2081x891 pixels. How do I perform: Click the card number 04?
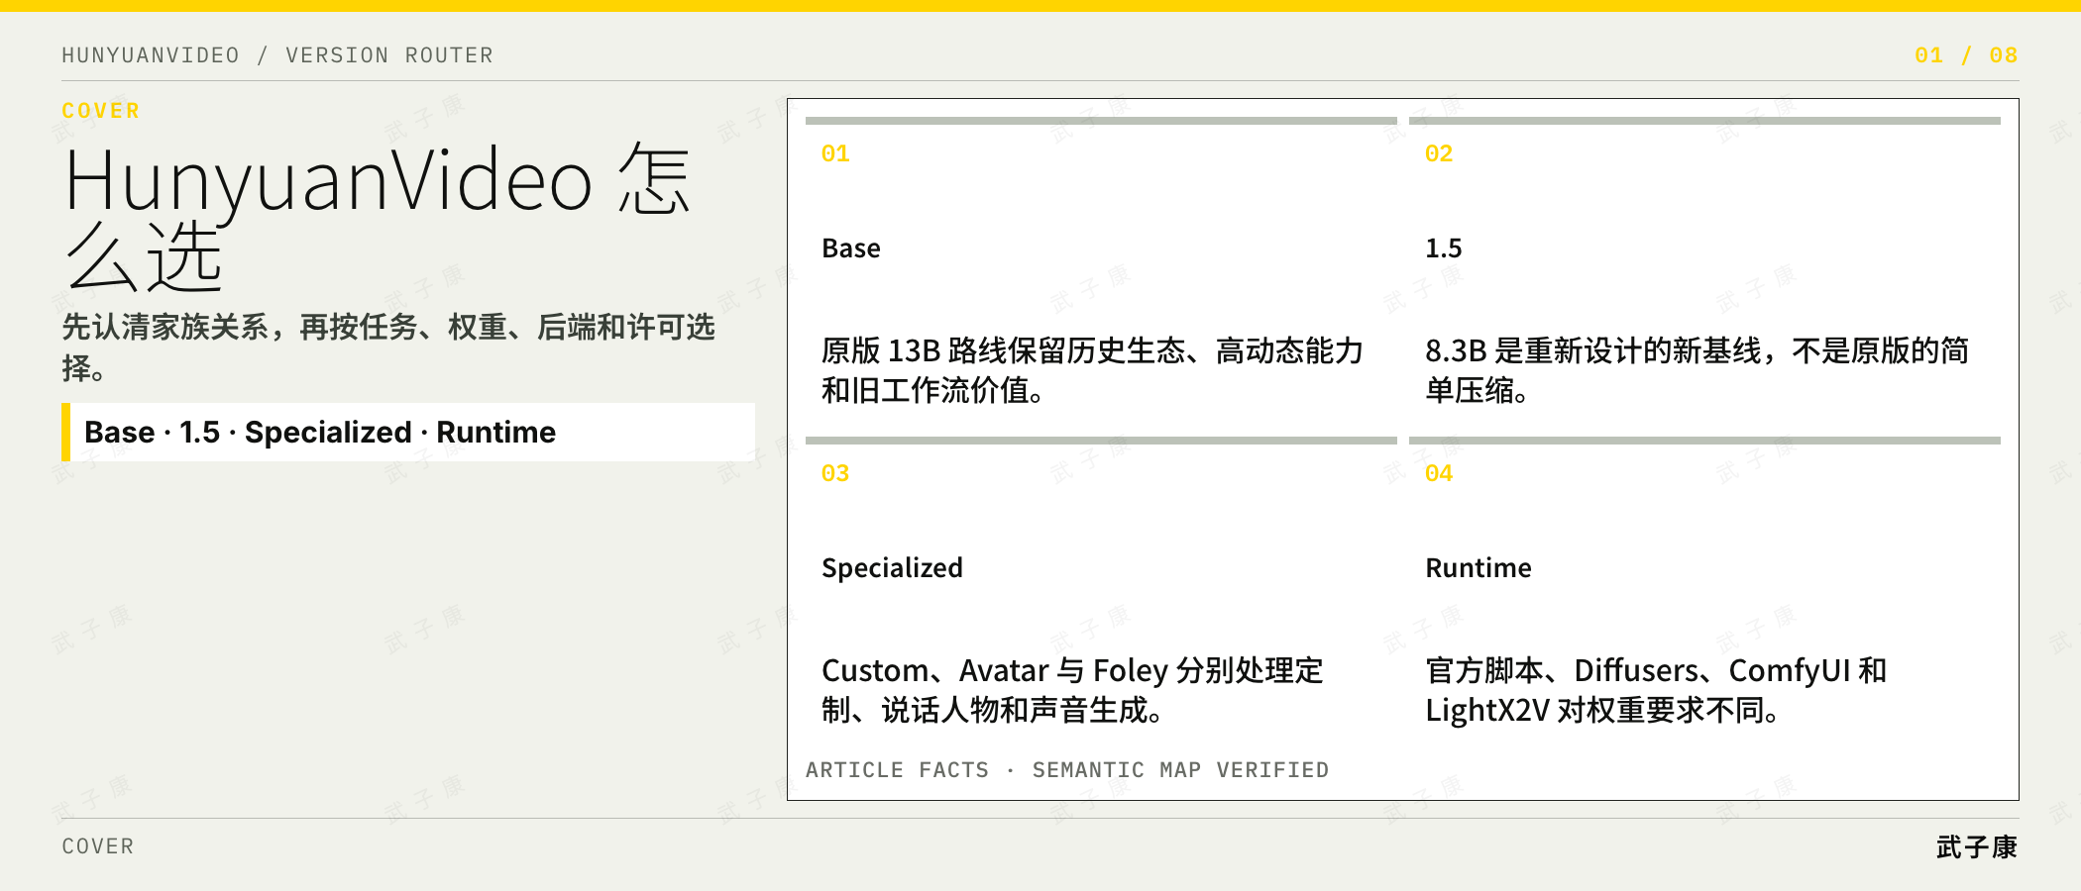pyautogui.click(x=1439, y=473)
